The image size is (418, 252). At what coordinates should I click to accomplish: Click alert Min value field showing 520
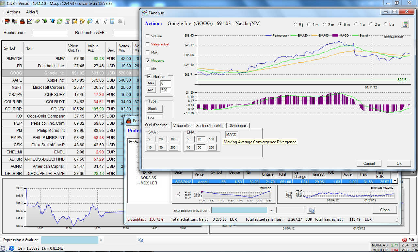(x=166, y=90)
